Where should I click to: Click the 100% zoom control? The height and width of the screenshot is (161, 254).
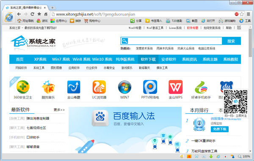pos(244,156)
